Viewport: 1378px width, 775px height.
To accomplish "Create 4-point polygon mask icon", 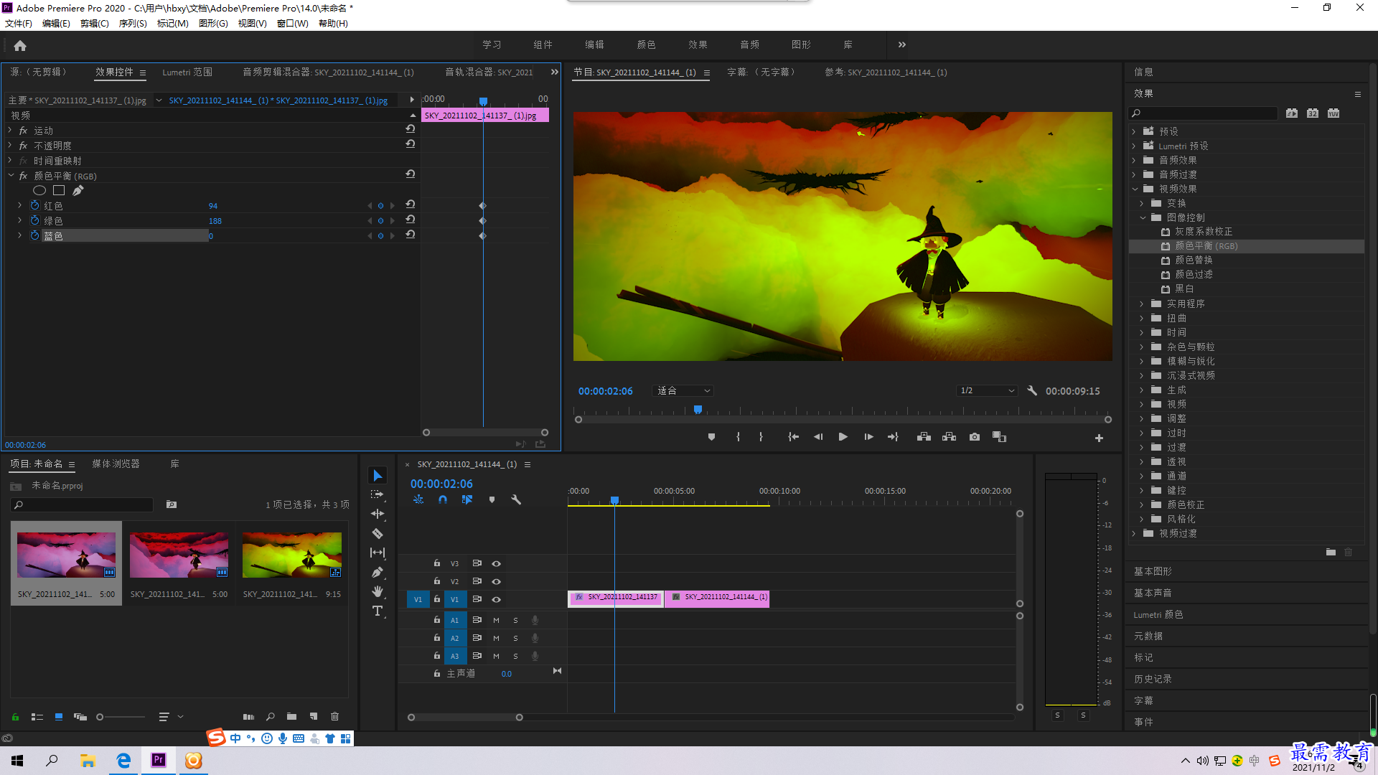I will click(59, 191).
